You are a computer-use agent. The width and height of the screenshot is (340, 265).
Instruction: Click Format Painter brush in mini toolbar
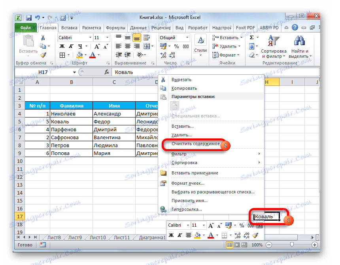[x=255, y=235]
